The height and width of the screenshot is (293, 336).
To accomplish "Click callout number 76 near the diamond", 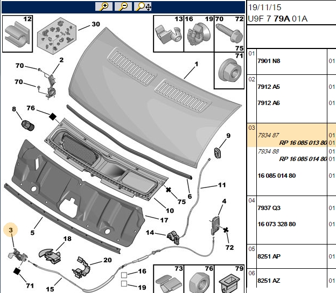I will [x=31, y=108].
